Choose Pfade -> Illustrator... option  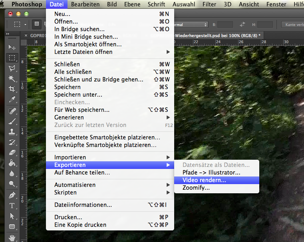(217, 173)
